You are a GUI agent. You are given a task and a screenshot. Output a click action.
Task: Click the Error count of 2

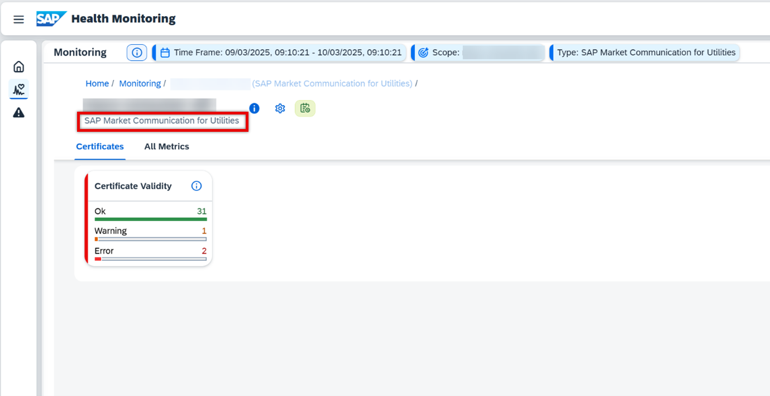click(204, 251)
